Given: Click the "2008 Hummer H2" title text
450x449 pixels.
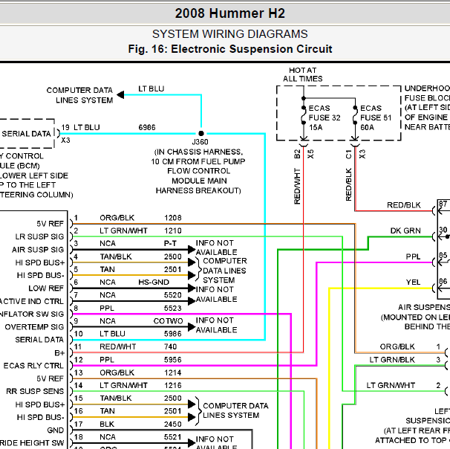Looking at the screenshot, I should [x=230, y=13].
